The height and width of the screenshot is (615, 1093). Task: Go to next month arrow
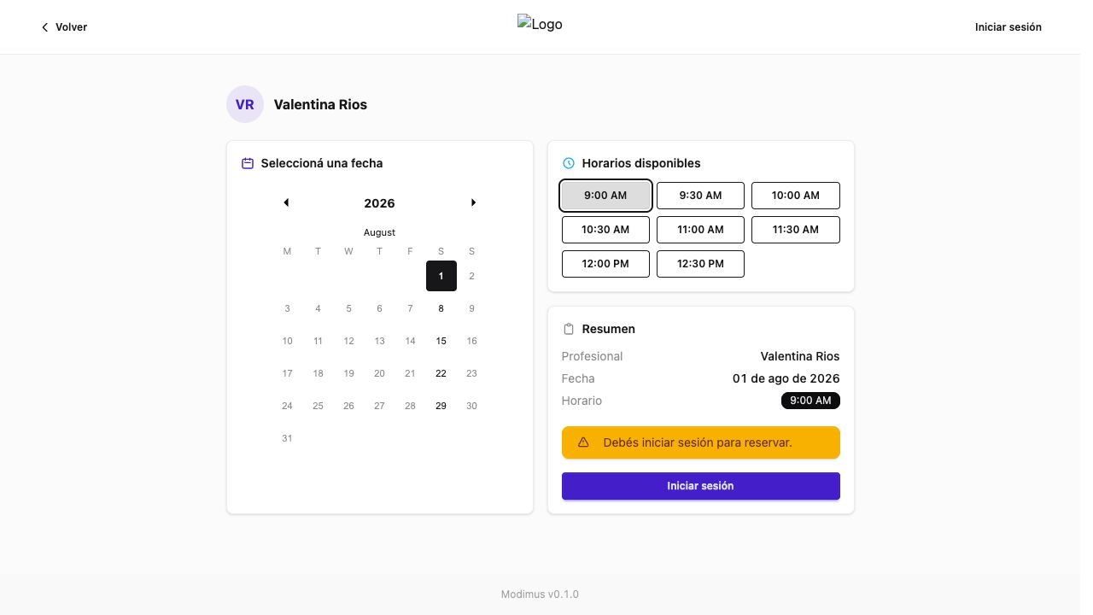tap(473, 202)
